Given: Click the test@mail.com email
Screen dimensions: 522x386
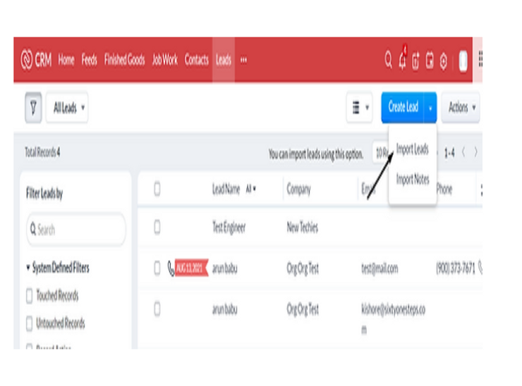Looking at the screenshot, I should [x=380, y=268].
